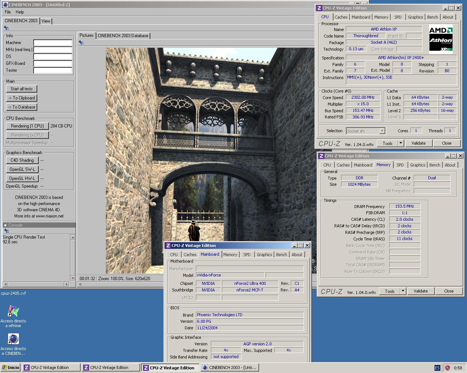Image resolution: width=467 pixels, height=373 pixels.
Task: Click Specification AMD Athlon(tm) XP 2400+
Action: click(x=401, y=58)
